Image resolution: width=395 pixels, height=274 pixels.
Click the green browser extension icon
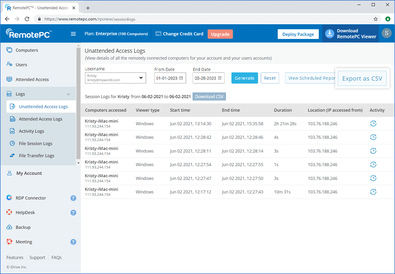click(x=388, y=19)
